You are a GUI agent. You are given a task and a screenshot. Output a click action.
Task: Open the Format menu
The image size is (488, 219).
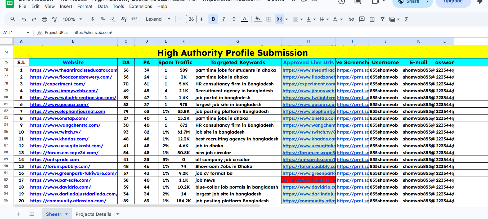click(85, 6)
